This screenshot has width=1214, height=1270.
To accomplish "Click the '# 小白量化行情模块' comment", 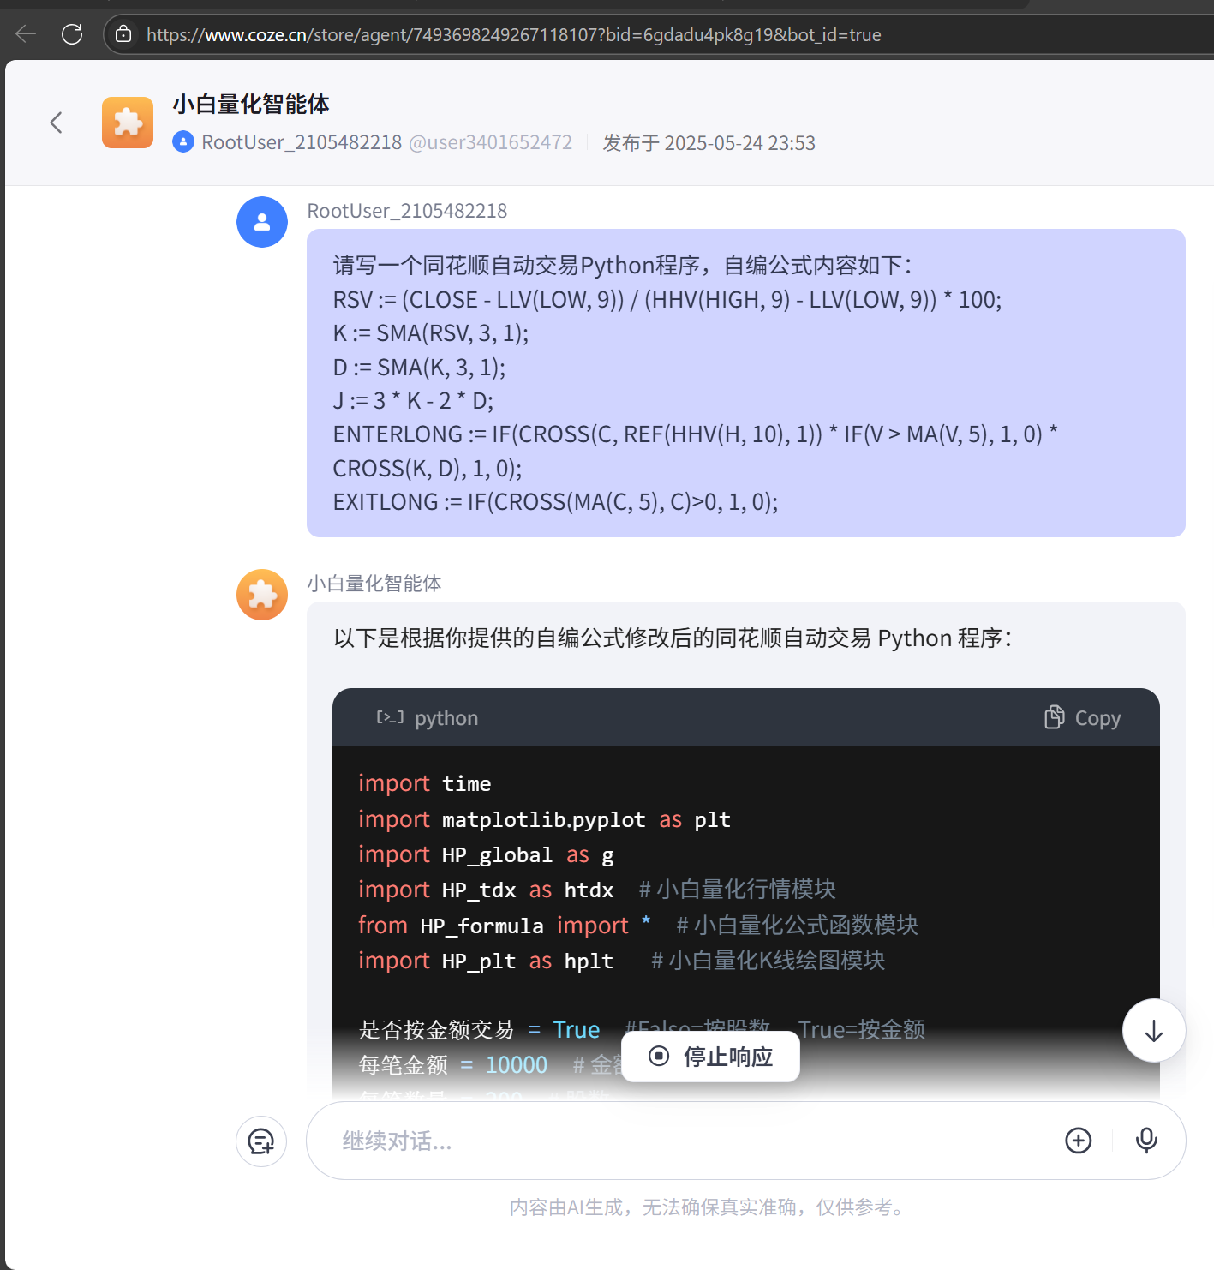I will 737,890.
